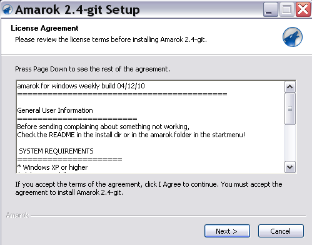The image size is (312, 245).
Task: Click the license scrollbar down arrow
Action: [290, 167]
